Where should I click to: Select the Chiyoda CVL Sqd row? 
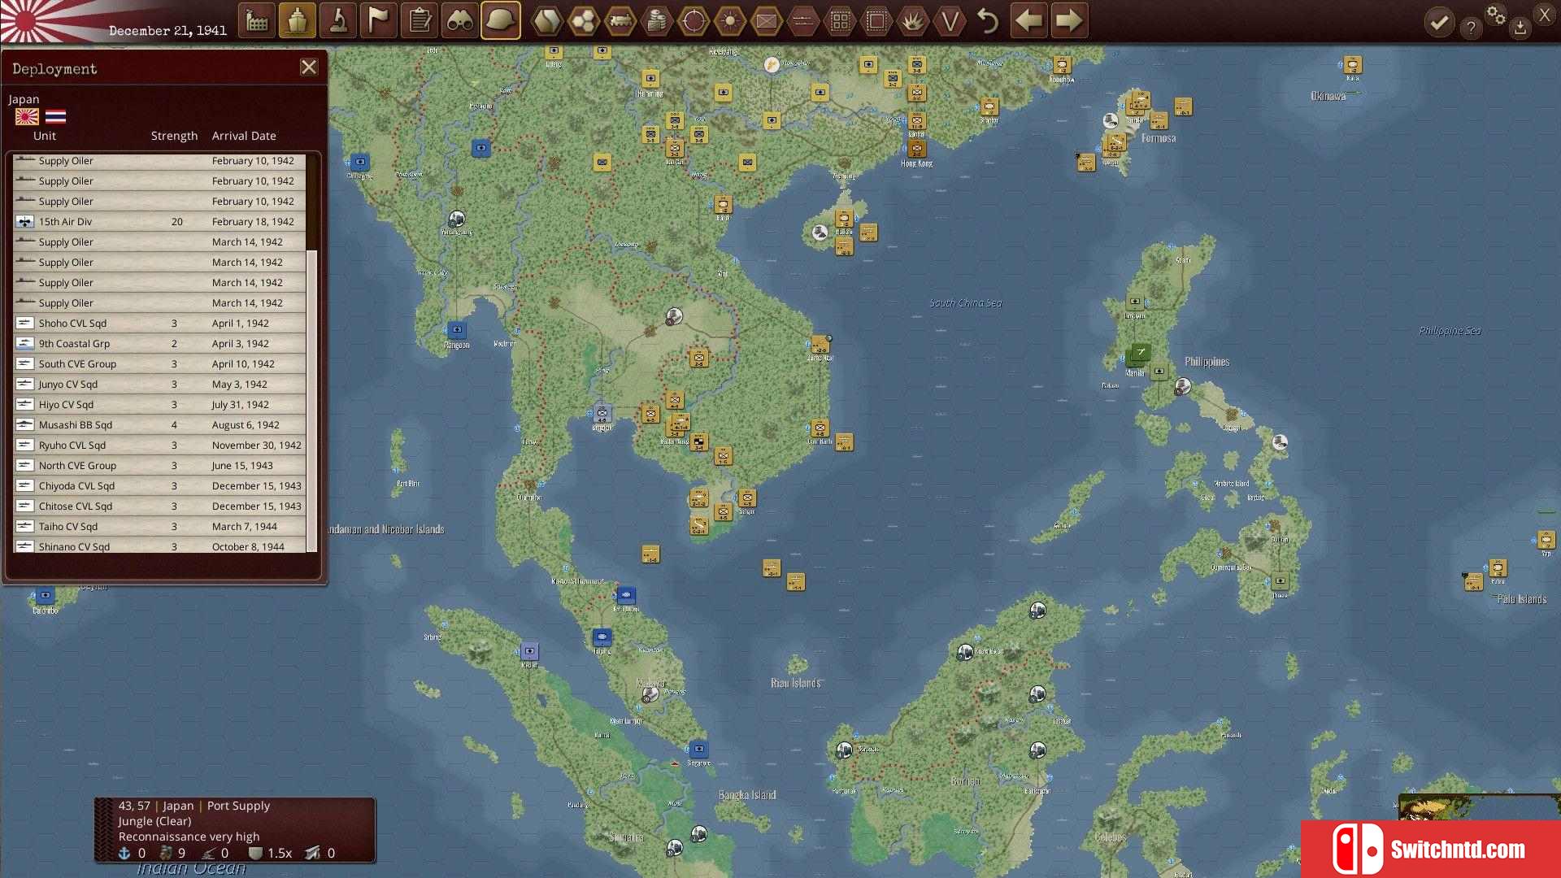point(159,485)
